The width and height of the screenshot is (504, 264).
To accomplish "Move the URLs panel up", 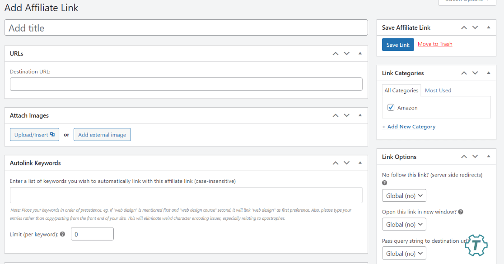I will coord(335,54).
